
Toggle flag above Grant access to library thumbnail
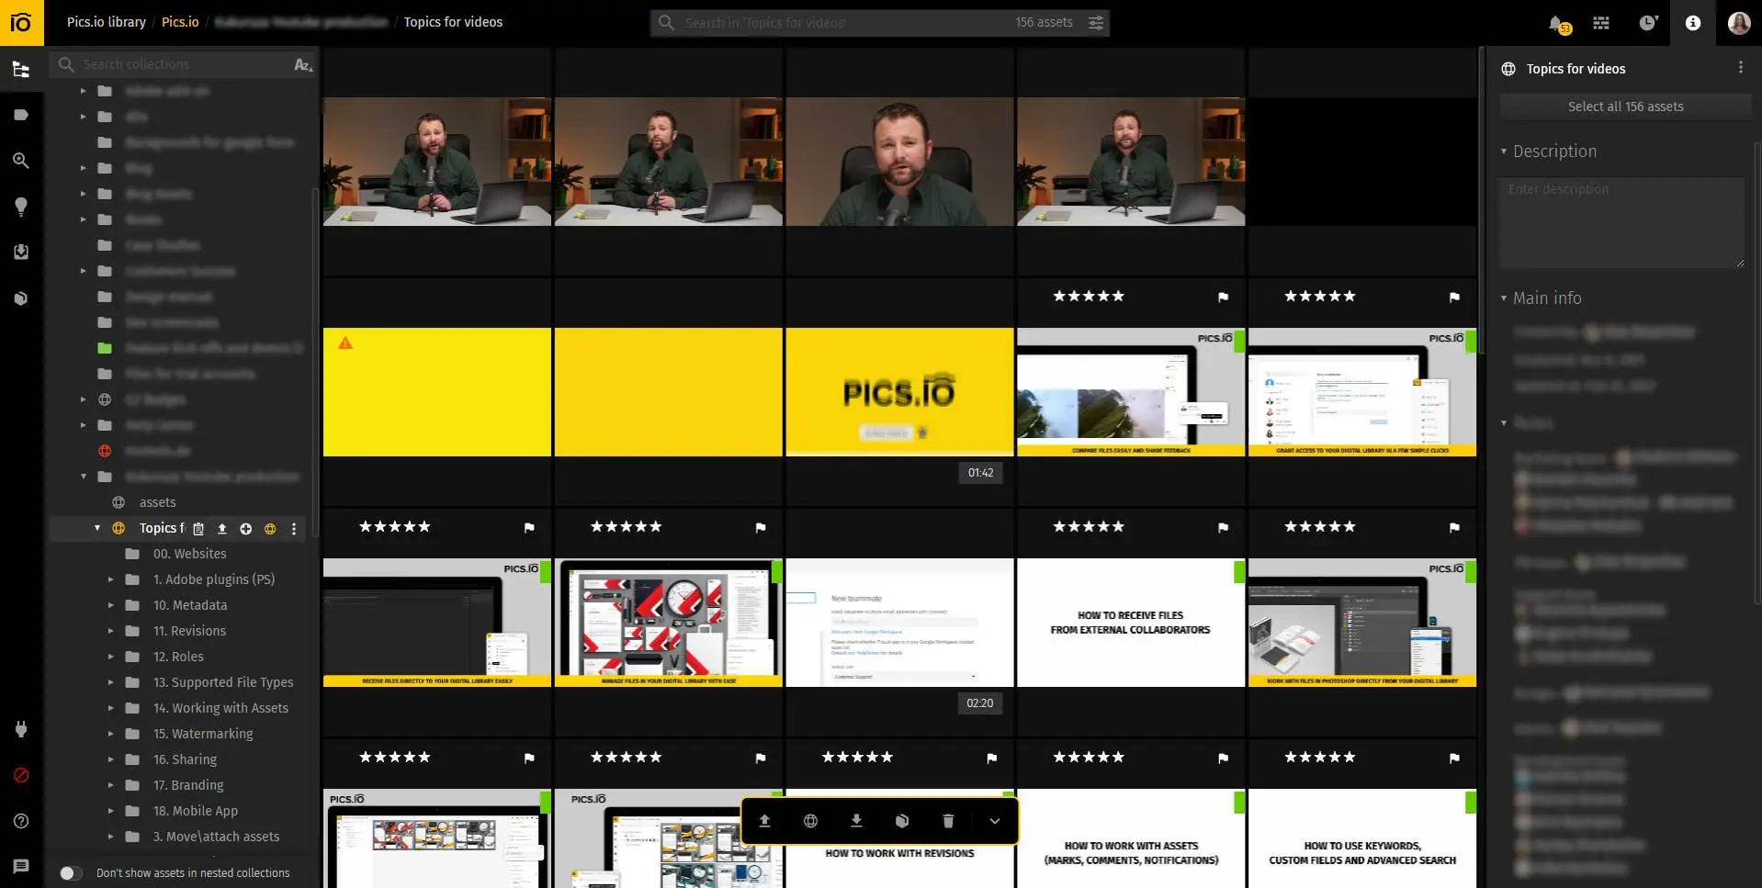(1454, 297)
